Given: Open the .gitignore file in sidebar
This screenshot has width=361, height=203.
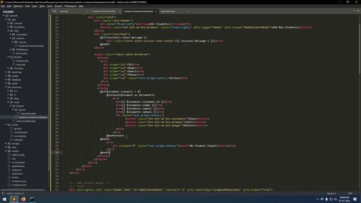Looking at the screenshot, I should pos(16,170).
